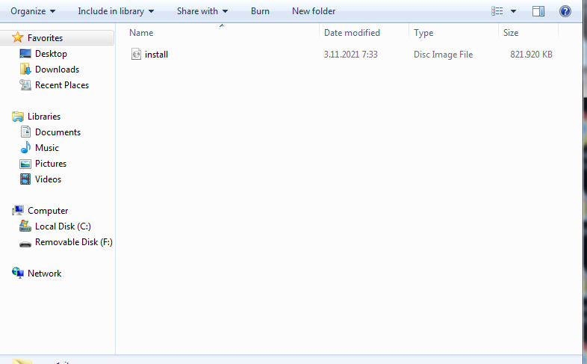This screenshot has height=364, width=587.
Task: Select the install disc image file
Action: [x=156, y=55]
